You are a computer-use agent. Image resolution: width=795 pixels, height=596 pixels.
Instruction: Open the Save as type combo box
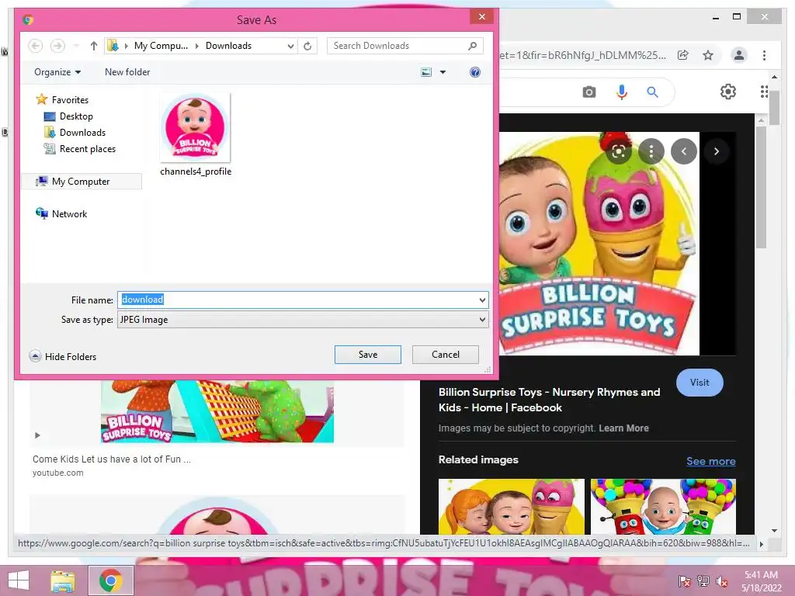[303, 320]
